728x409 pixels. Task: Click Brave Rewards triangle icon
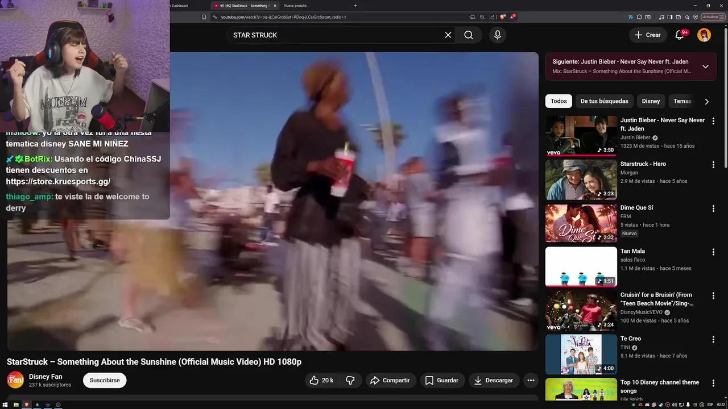513,17
